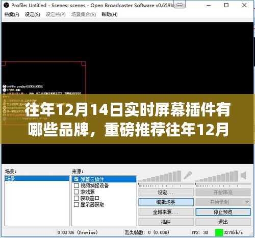
Task: Click the 全域来源 button
Action: (x=166, y=212)
